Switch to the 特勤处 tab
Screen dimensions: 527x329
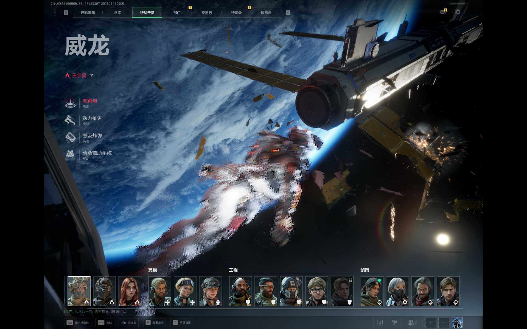(x=236, y=13)
